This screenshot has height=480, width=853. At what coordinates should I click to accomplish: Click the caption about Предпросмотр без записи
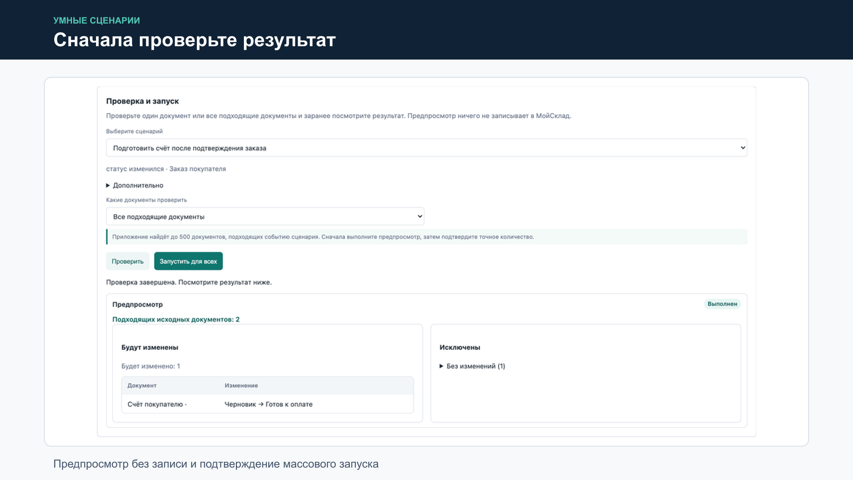216,464
